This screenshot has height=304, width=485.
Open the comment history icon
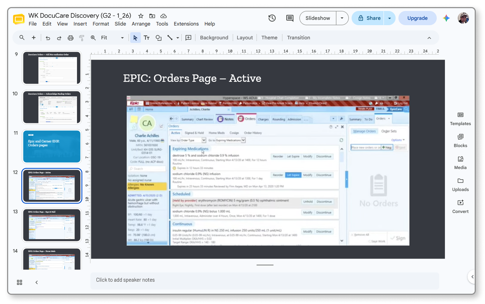tap(290, 18)
